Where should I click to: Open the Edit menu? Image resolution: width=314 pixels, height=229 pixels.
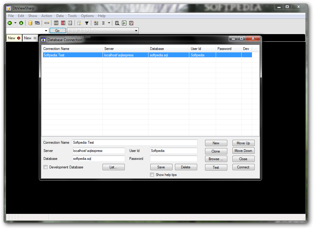[21, 16]
